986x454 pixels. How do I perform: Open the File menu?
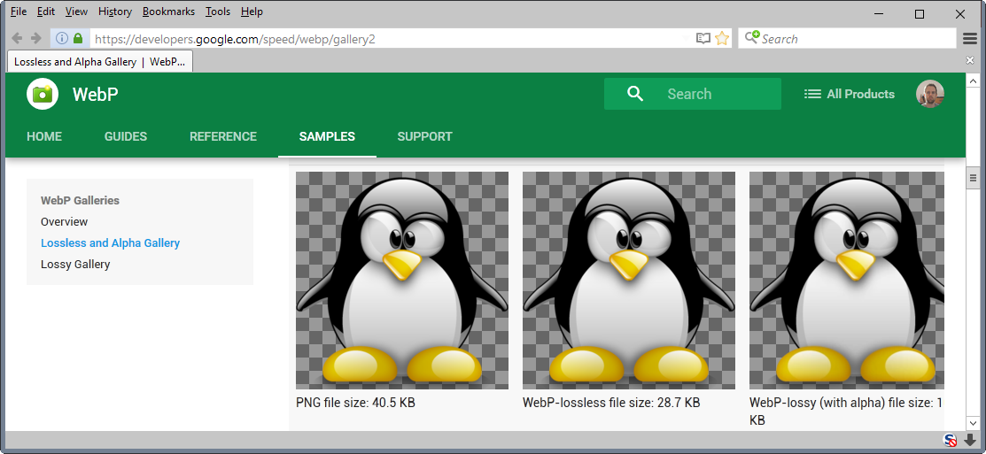(19, 12)
